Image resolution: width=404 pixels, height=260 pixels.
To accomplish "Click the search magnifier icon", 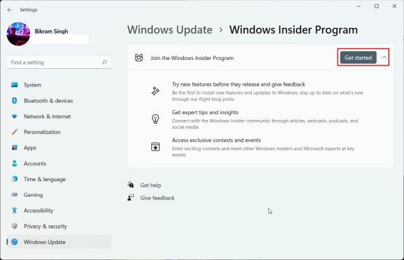I will (104, 62).
